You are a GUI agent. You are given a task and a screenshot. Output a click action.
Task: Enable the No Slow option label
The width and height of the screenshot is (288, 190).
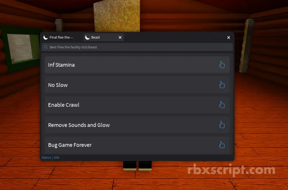[x=58, y=85]
